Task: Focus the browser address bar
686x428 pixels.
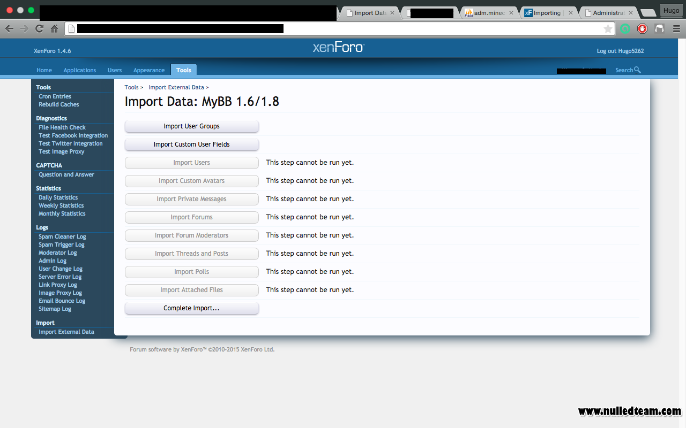Action: pyautogui.click(x=339, y=29)
